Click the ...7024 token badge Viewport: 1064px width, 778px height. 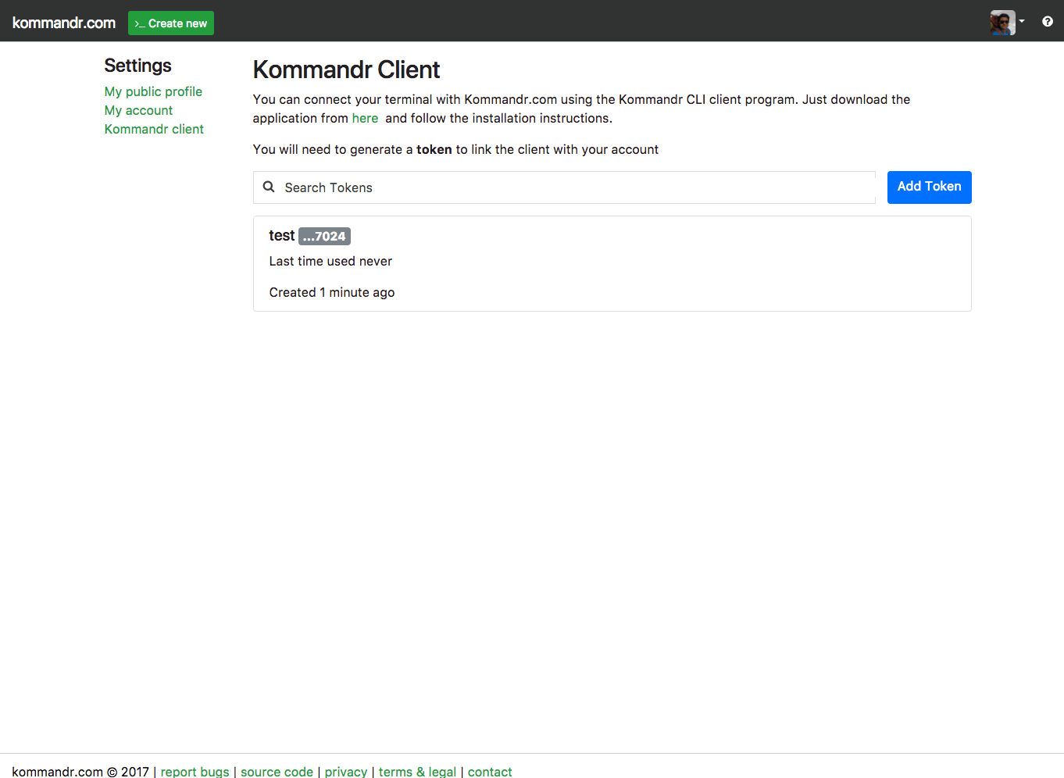point(324,236)
